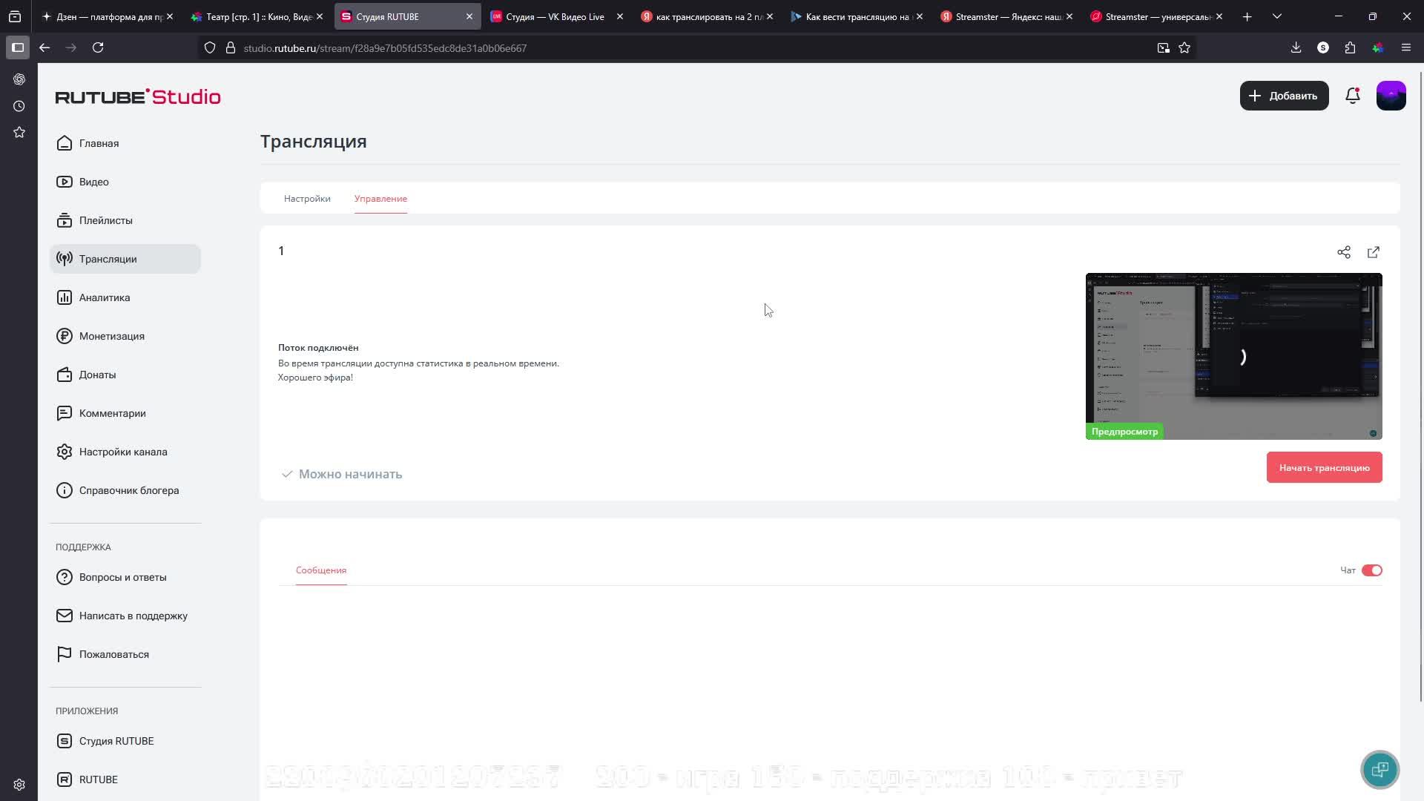Switch to the Настройки tab

[307, 199]
